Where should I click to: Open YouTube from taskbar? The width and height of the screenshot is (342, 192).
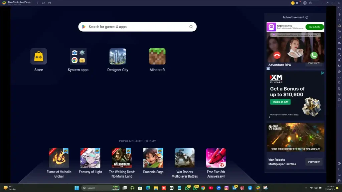point(211,188)
